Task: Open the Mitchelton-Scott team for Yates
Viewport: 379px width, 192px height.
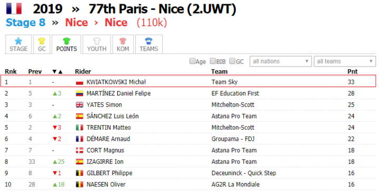Action: (x=233, y=105)
